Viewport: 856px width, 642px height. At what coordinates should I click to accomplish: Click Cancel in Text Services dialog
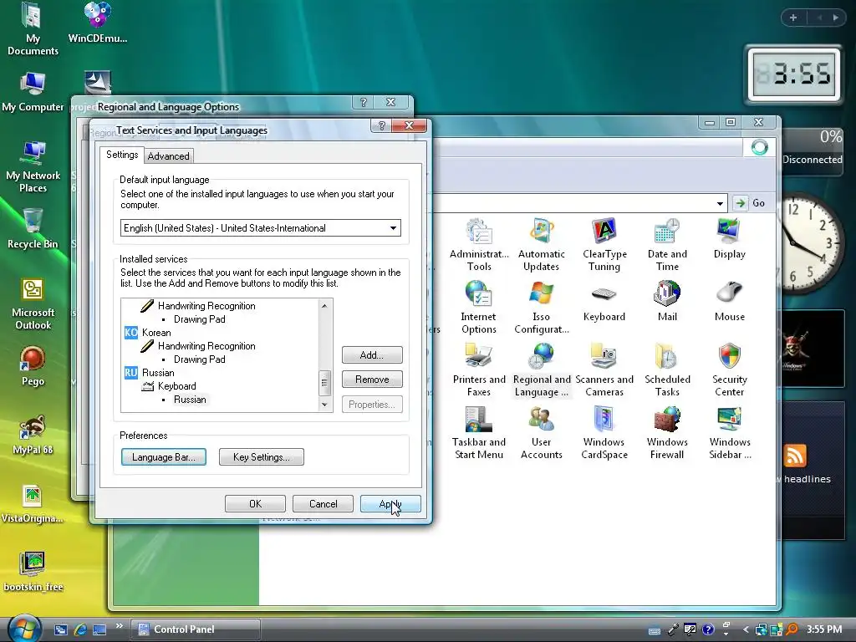pyautogui.click(x=323, y=503)
